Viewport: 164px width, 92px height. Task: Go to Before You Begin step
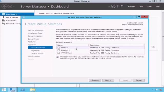coord(36,30)
